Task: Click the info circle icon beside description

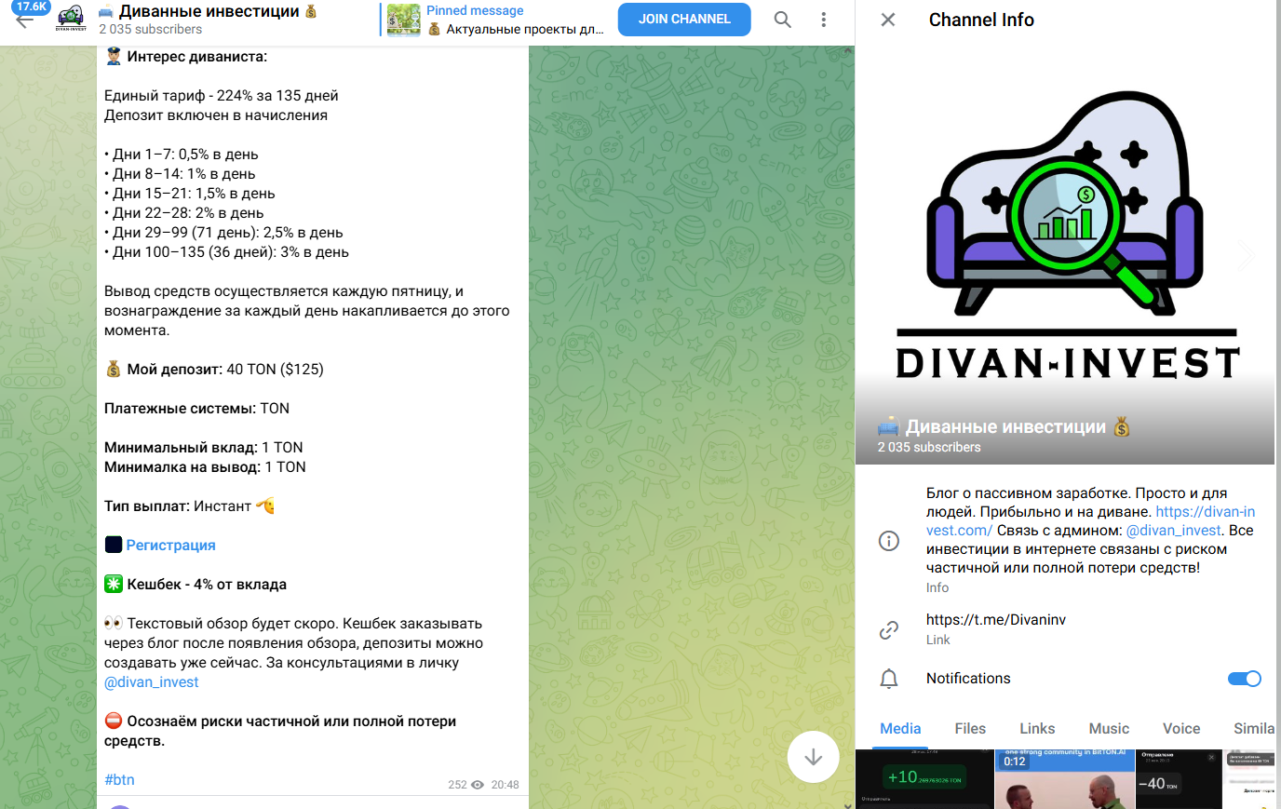Action: tap(889, 541)
